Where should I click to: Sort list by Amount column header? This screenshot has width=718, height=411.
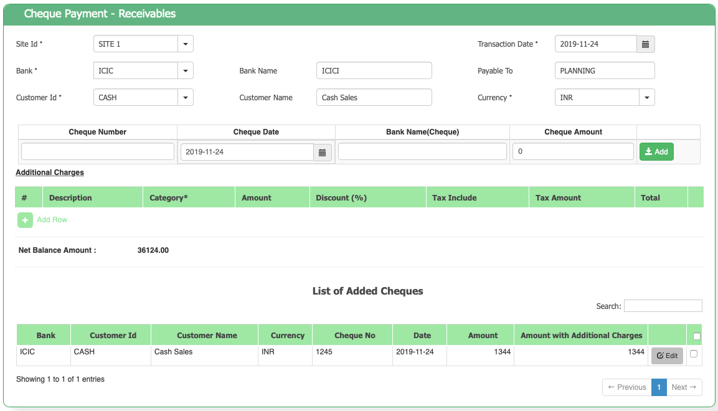pos(483,335)
